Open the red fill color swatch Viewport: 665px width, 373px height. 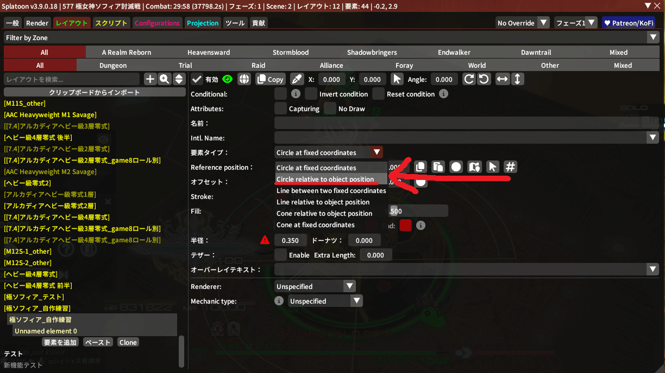(x=405, y=225)
